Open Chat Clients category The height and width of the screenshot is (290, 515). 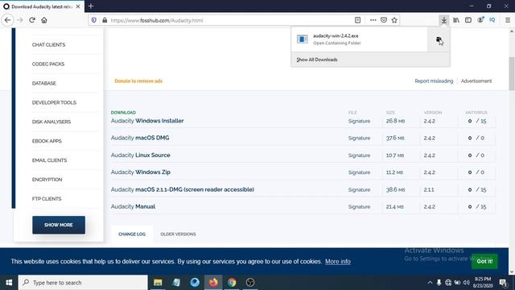48,45
